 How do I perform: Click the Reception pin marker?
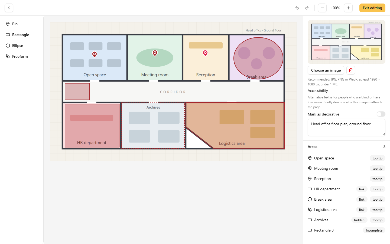[x=205, y=53]
